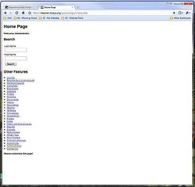Viewport: 195px width, 187px height.
Task: Open the page control menu icon
Action: (x=181, y=13)
